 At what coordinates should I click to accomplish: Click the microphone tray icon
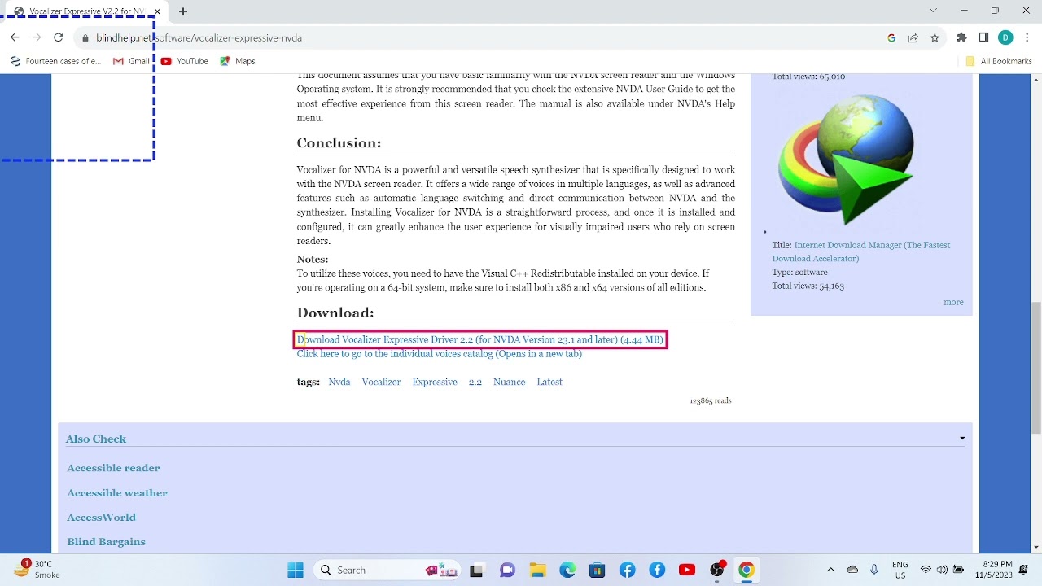tap(874, 570)
